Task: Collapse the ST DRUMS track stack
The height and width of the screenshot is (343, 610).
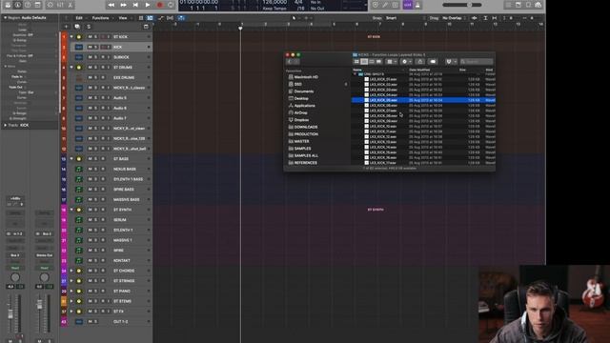Action: point(71,68)
